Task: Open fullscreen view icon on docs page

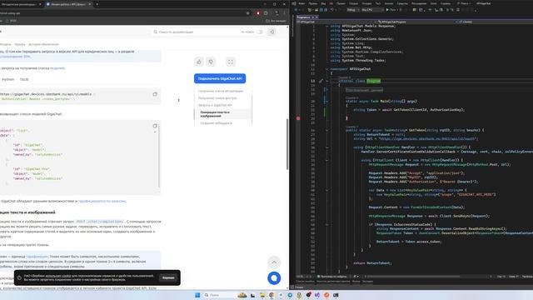Action: 231,62
